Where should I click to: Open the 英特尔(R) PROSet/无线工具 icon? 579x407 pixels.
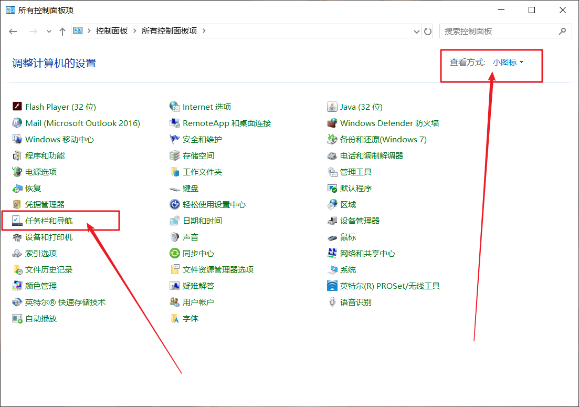332,286
